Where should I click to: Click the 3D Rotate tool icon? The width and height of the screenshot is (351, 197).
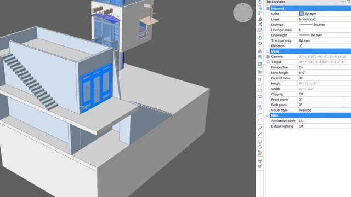(259, 43)
